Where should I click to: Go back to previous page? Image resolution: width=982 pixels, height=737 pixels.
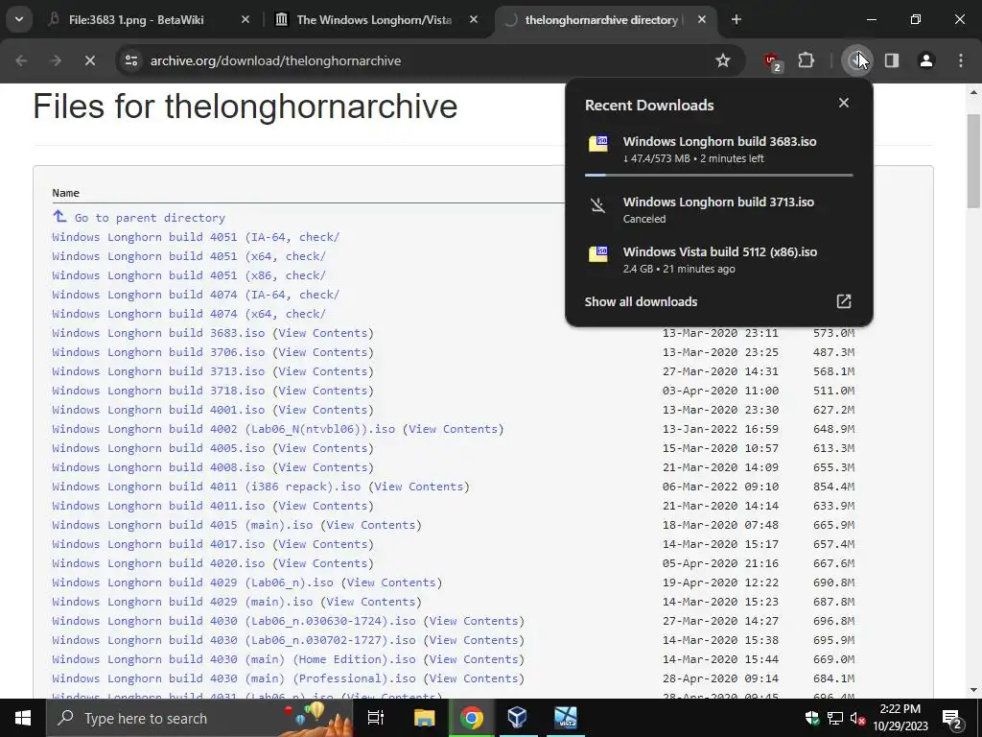[21, 60]
